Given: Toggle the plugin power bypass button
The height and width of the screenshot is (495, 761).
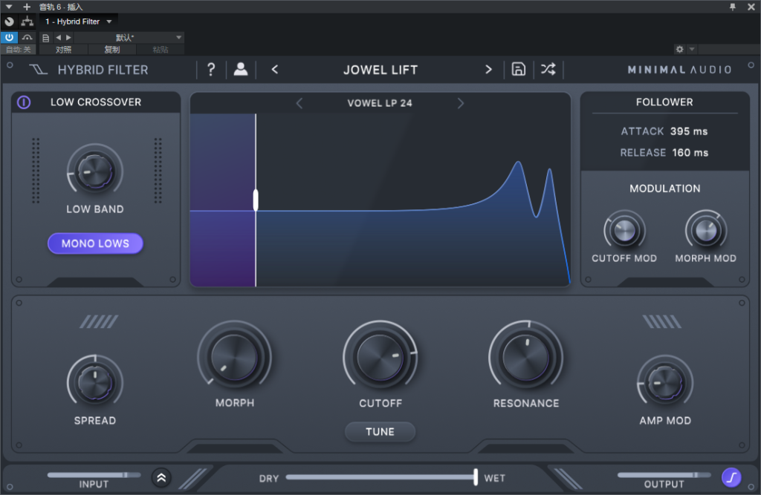Looking at the screenshot, I should [9, 37].
